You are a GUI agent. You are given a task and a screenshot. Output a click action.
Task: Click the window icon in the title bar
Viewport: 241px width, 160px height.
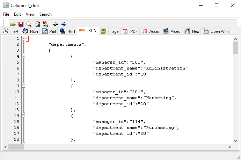(x=6, y=5)
